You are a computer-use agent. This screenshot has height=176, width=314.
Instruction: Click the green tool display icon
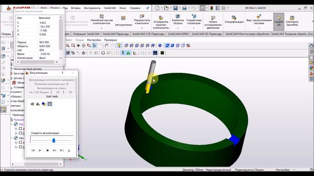123,53
